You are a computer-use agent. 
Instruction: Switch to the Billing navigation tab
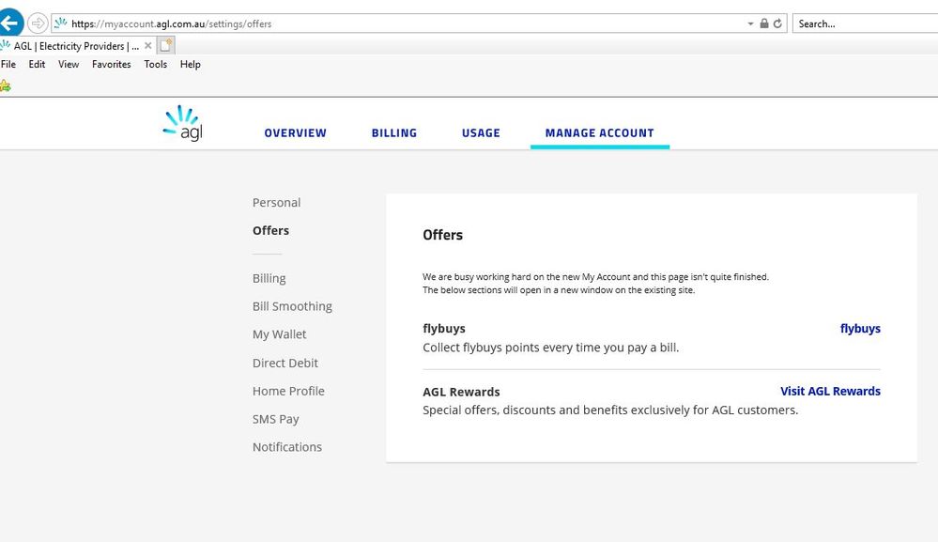(x=393, y=132)
